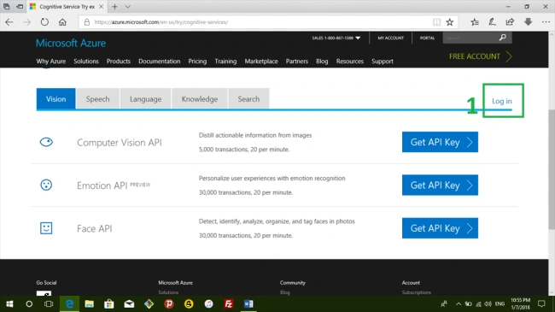Open the Training menu item
The width and height of the screenshot is (555, 312).
(225, 62)
